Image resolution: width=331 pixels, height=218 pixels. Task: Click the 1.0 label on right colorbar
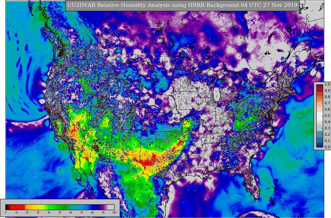pos(327,84)
